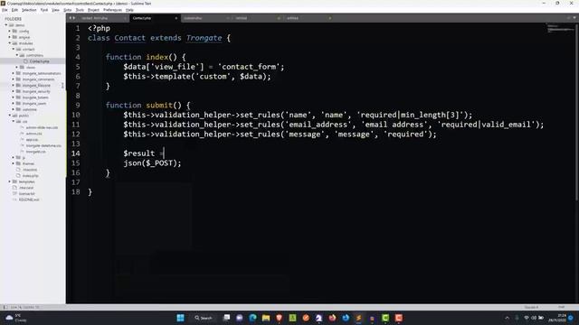579x325 pixels.
Task: Switch to the Contact.php editor tab
Action: (x=155, y=18)
